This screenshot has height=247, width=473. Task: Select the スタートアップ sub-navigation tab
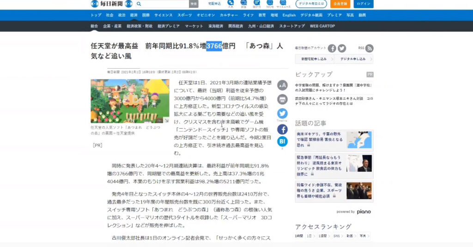coord(292,26)
